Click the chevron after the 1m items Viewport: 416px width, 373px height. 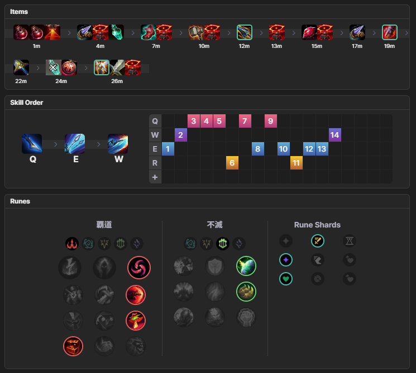click(69, 33)
